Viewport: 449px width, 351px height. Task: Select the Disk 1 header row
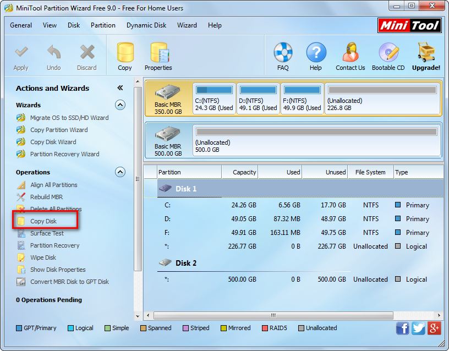[x=293, y=189]
